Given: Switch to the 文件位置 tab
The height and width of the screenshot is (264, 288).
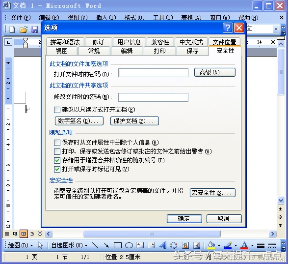Looking at the screenshot, I should pos(224,42).
